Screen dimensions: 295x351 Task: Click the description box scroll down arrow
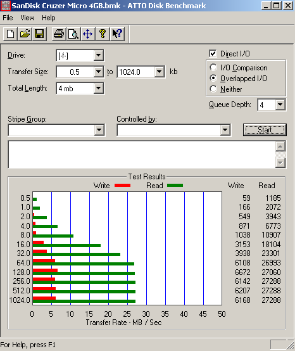[x=280, y=163]
